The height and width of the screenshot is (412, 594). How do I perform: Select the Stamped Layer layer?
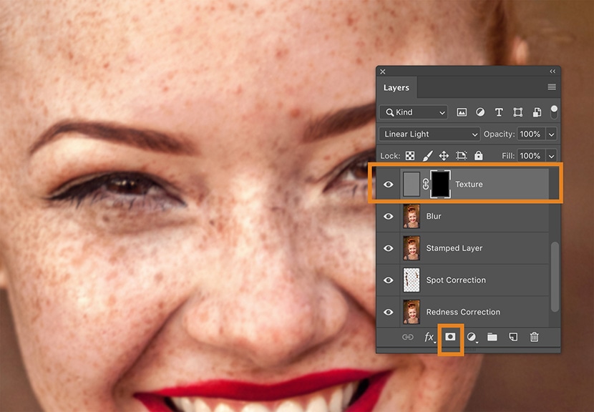(x=454, y=248)
